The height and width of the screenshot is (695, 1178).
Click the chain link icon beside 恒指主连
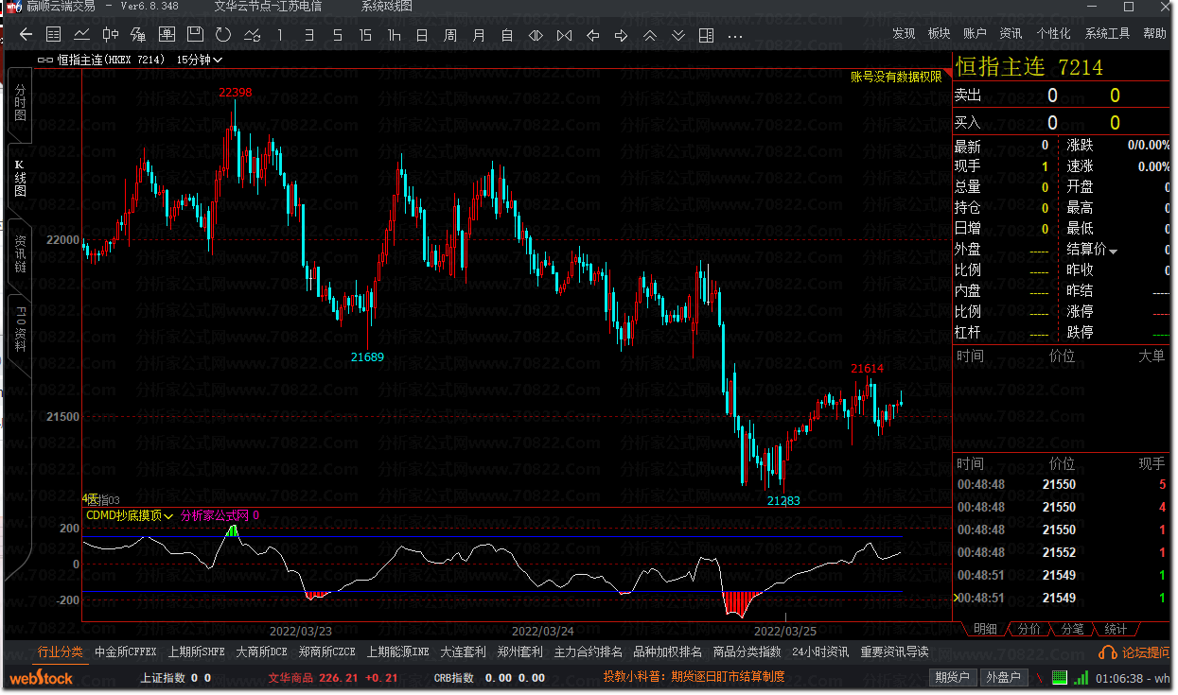coord(45,60)
